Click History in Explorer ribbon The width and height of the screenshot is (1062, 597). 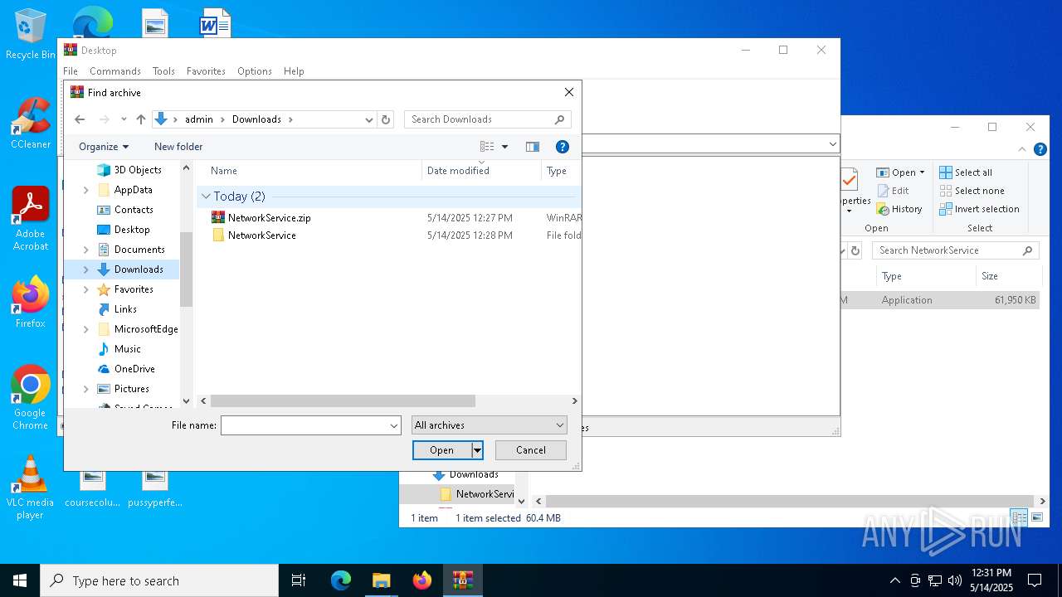coord(899,209)
